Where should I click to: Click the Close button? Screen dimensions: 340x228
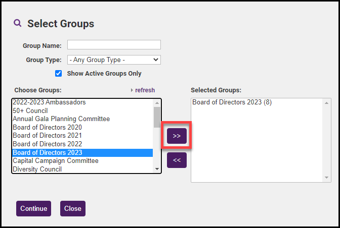73,208
